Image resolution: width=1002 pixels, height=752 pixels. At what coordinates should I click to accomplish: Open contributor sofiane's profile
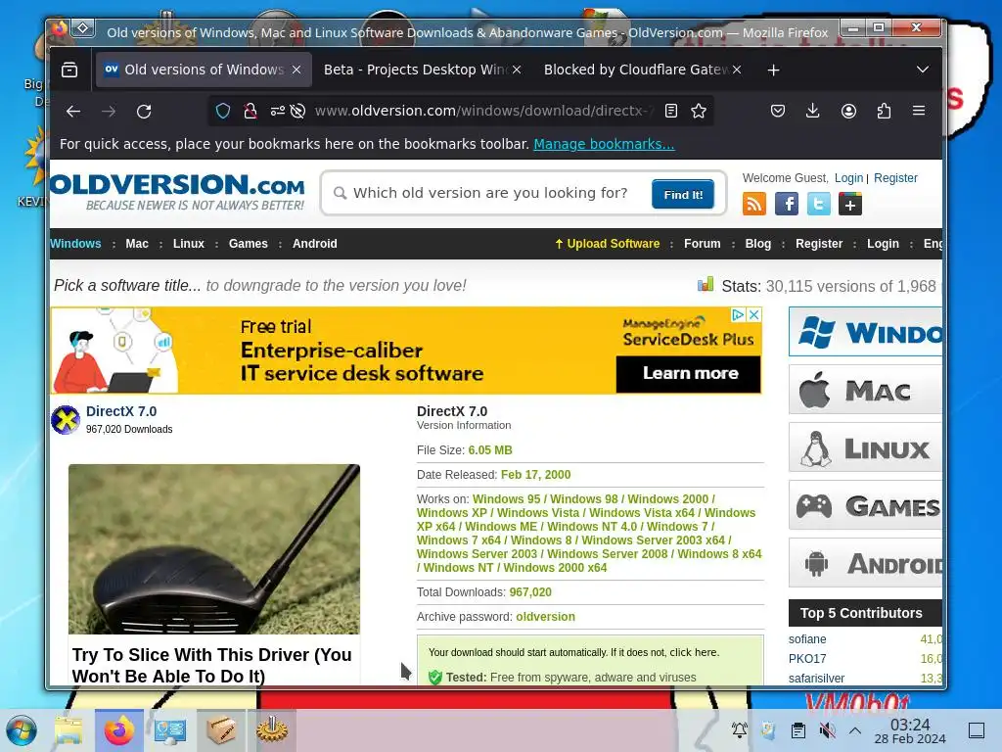click(x=807, y=639)
